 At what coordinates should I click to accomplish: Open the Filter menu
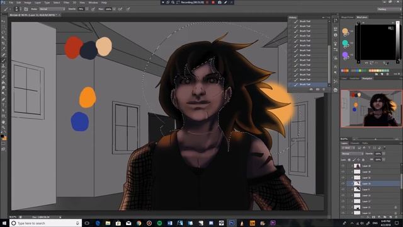(66, 3)
